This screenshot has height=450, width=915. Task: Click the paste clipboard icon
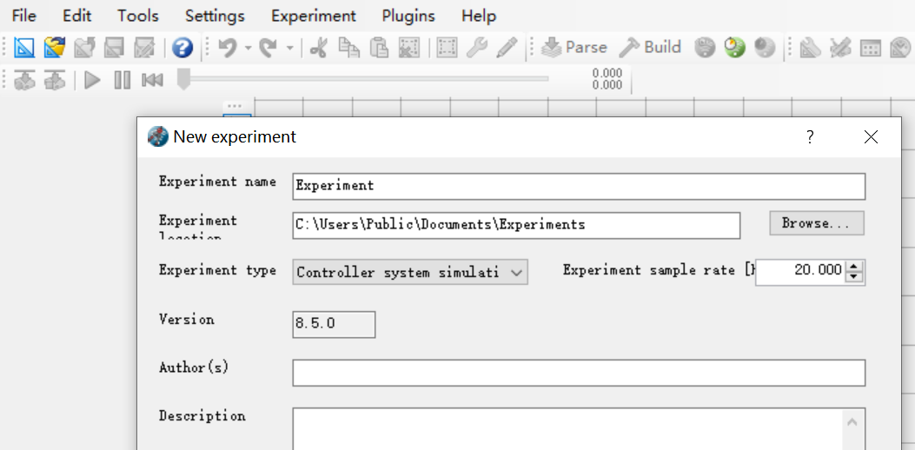tap(380, 47)
